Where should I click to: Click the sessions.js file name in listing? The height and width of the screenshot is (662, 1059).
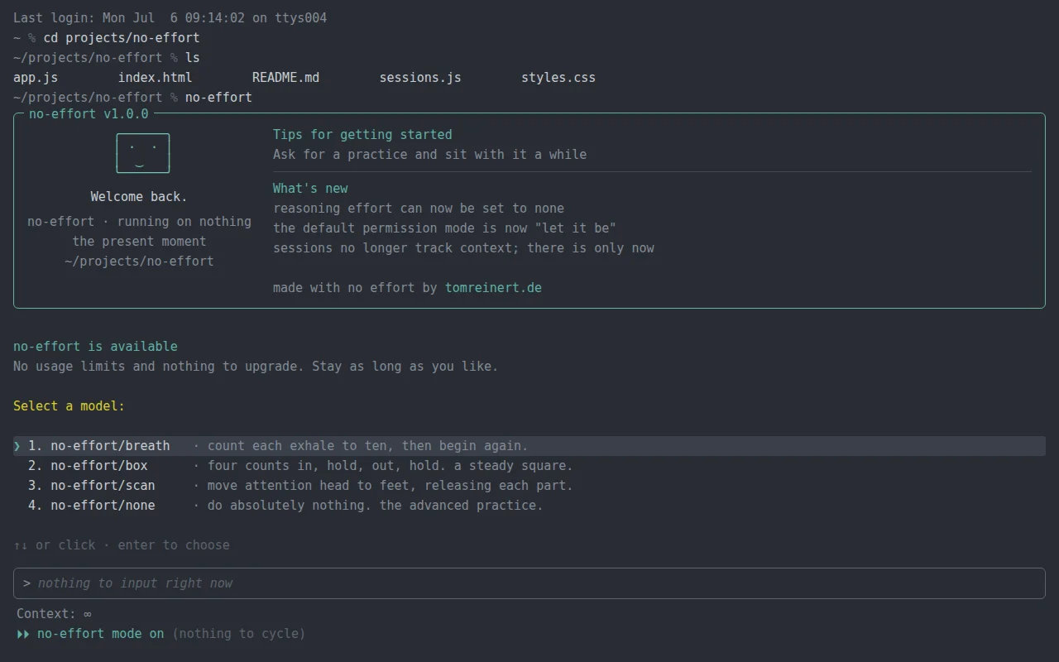[x=420, y=78]
